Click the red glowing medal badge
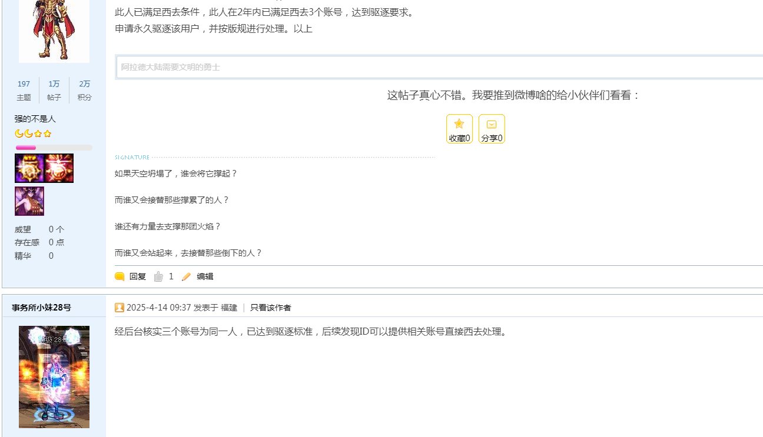The image size is (763, 437). point(59,168)
